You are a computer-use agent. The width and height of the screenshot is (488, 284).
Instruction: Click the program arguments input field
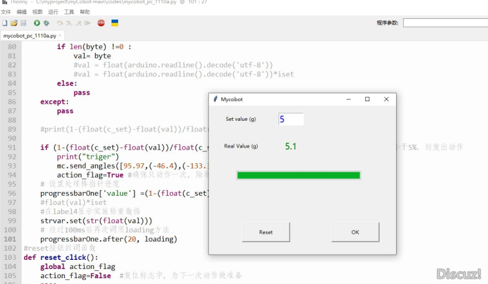(446, 23)
